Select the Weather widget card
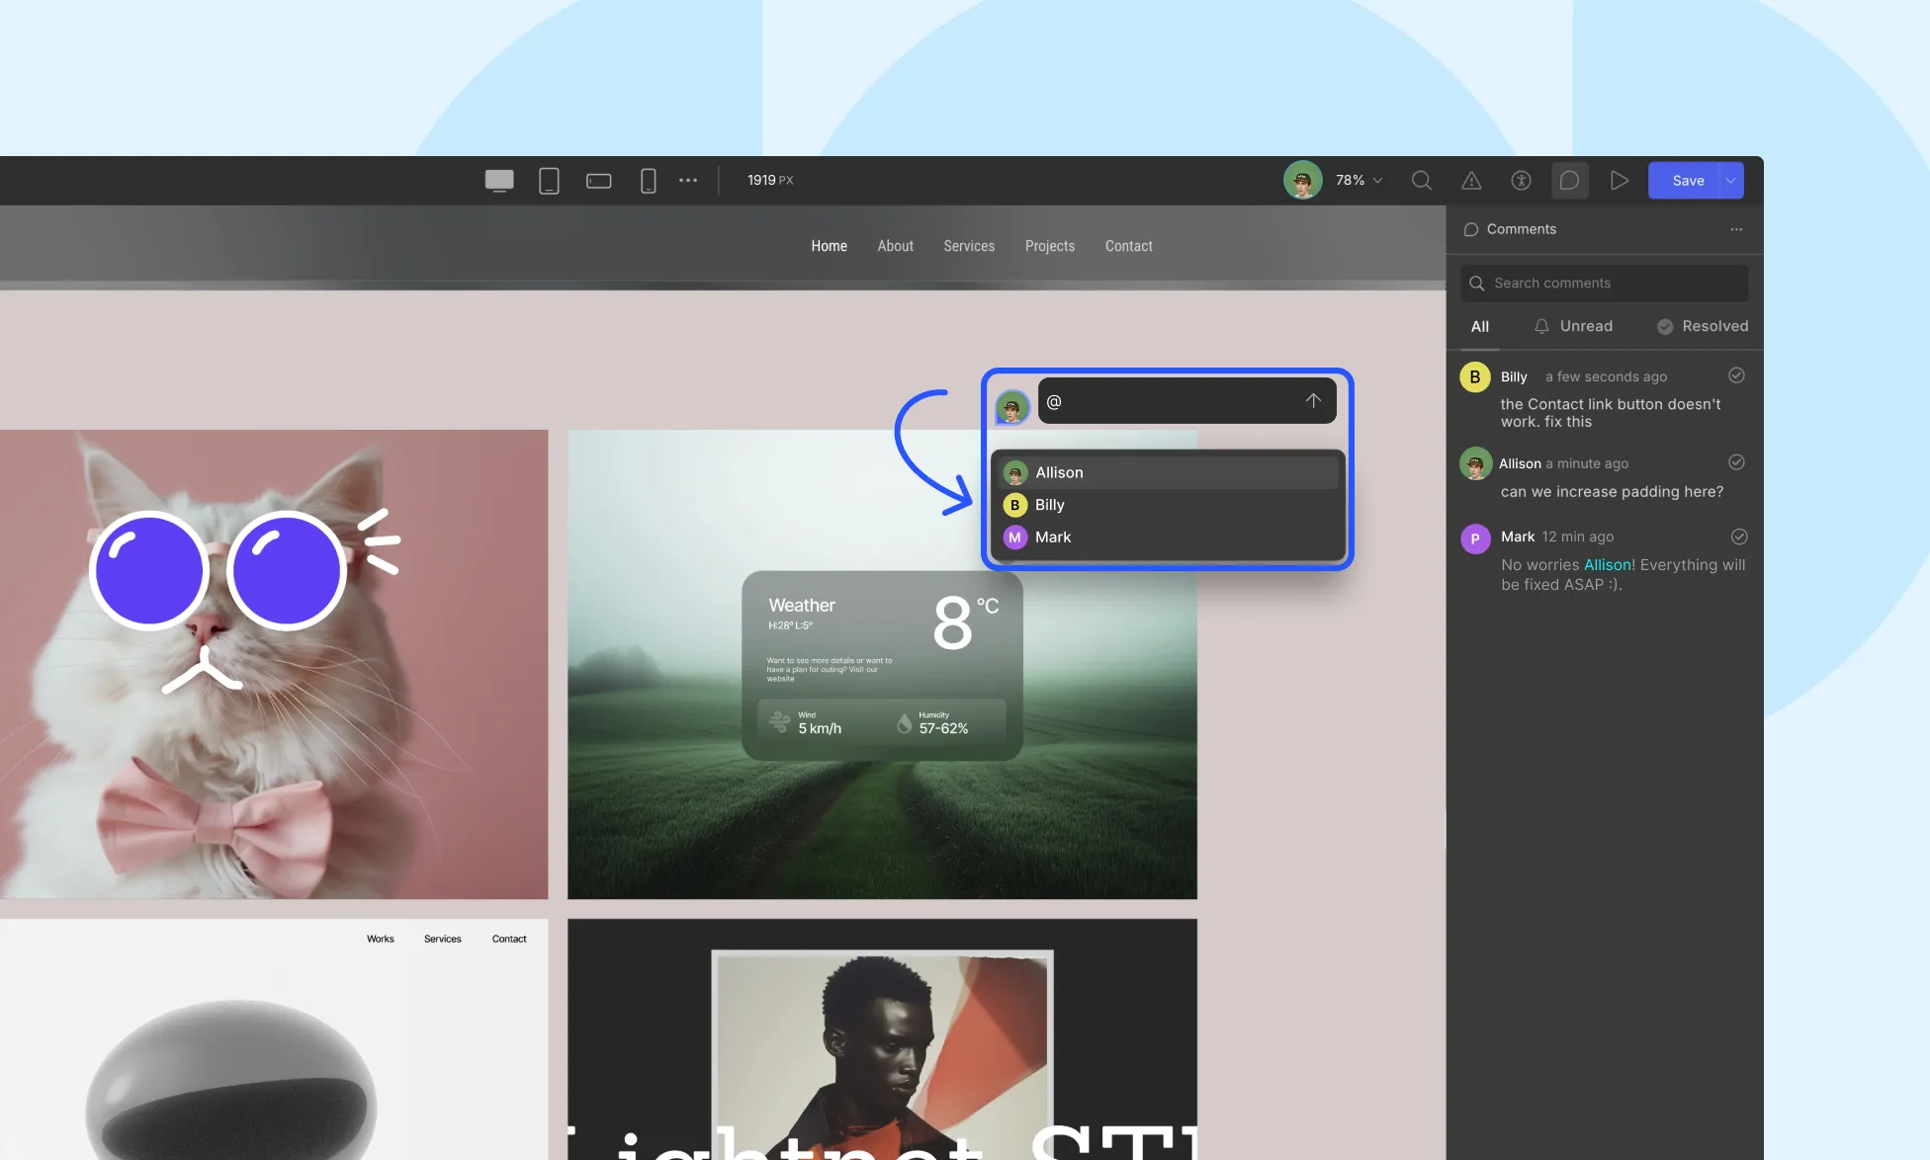This screenshot has width=1930, height=1160. click(882, 665)
